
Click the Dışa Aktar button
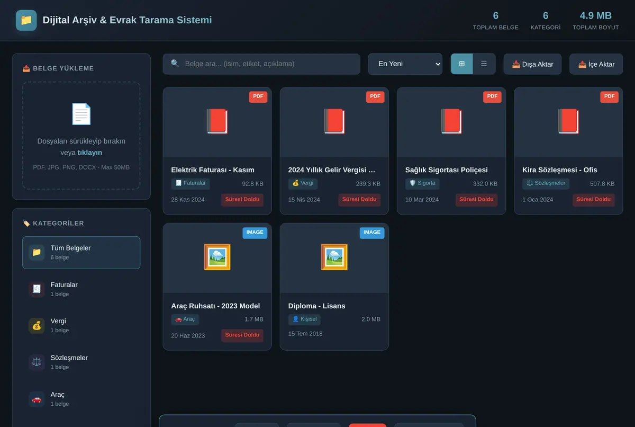[x=532, y=64]
